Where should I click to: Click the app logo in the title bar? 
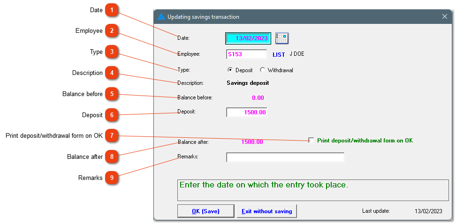pos(161,17)
